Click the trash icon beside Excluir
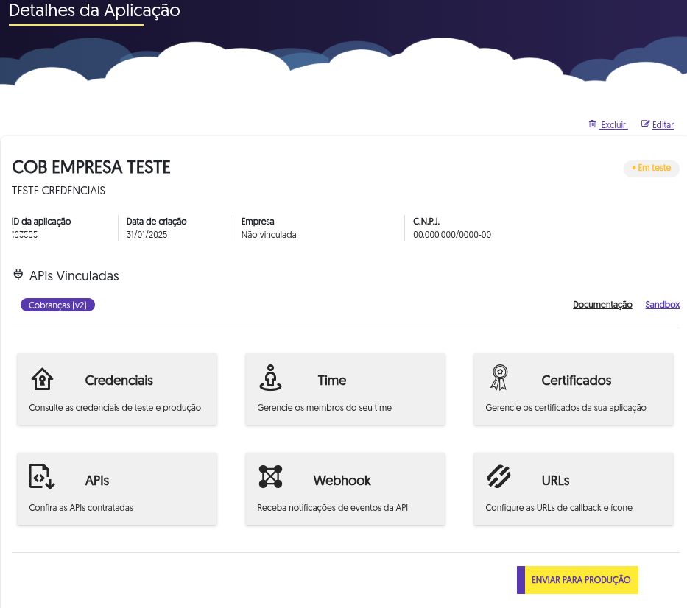The height and width of the screenshot is (608, 687). pos(592,124)
